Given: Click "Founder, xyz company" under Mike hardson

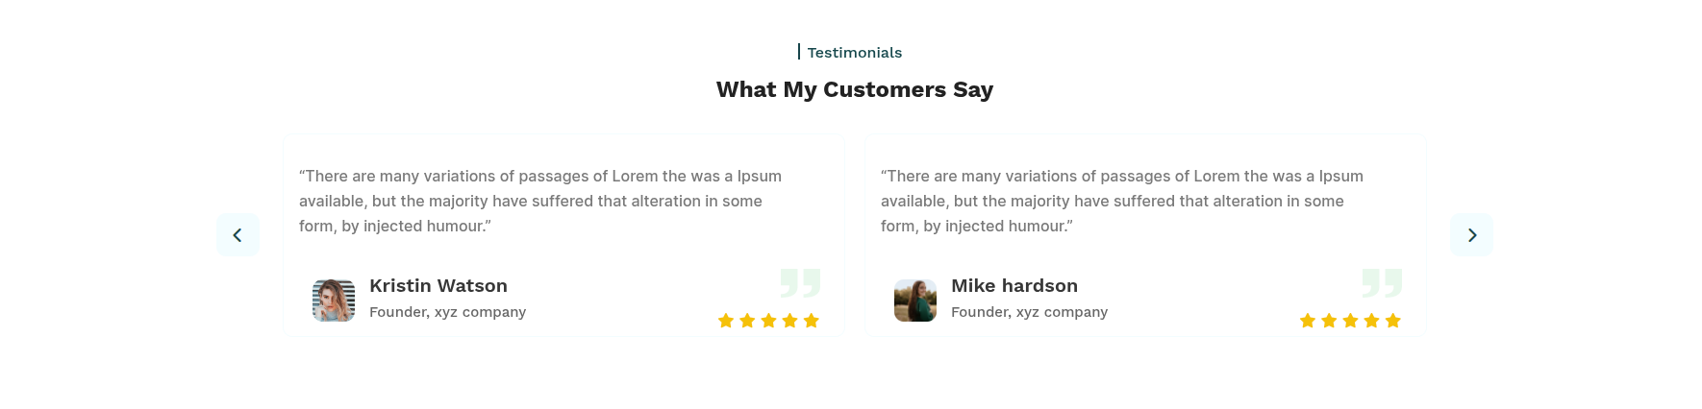Looking at the screenshot, I should click(x=1029, y=312).
